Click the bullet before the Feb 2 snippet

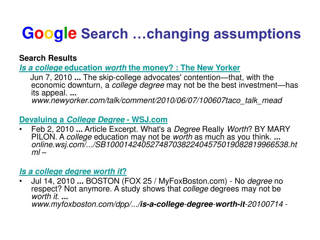coord(21,129)
